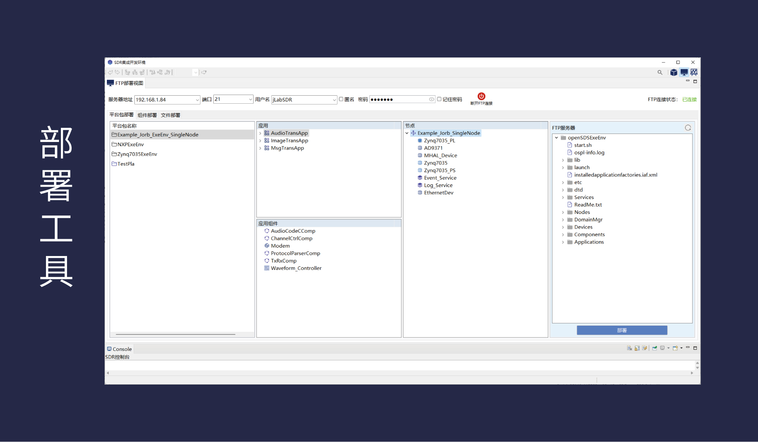
Task: Refresh the FTP server file list
Action: 688,128
